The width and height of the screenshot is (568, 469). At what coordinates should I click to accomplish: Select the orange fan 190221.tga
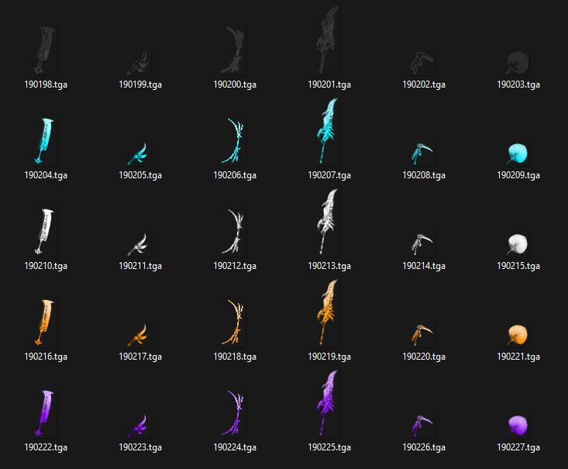(518, 334)
